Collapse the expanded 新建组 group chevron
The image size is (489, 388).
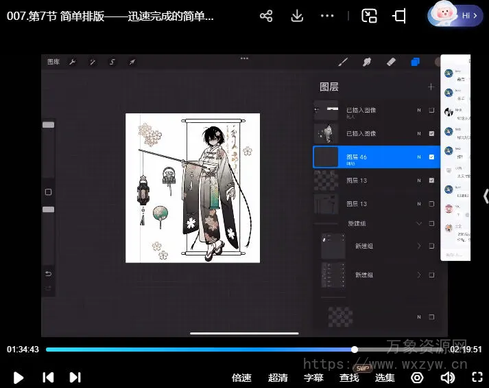(419, 224)
